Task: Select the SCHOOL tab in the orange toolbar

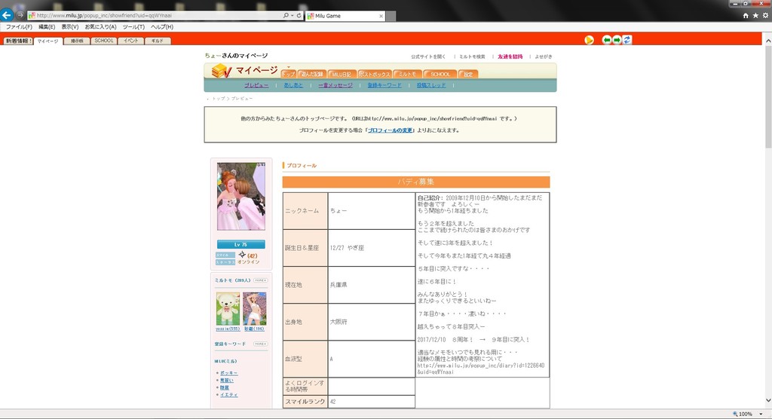Action: 103,41
